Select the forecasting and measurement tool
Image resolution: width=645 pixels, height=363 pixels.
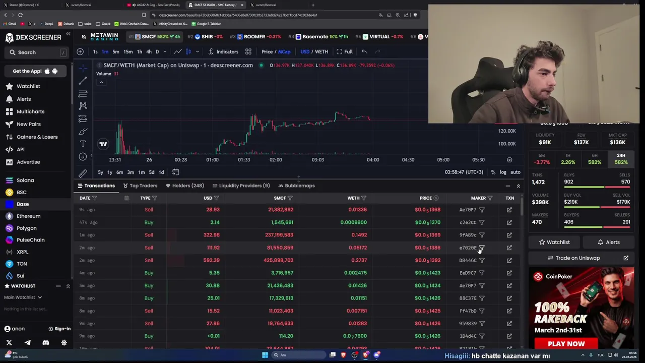tap(83, 118)
